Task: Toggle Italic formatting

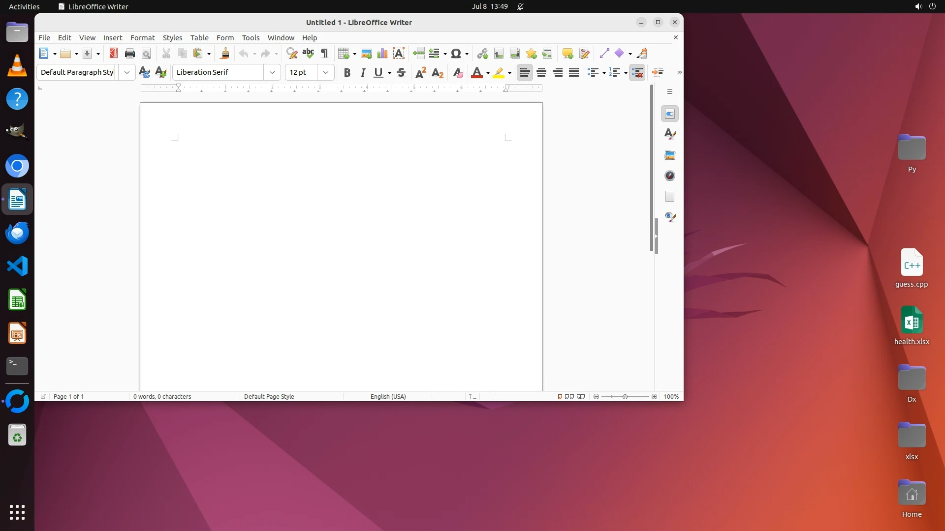Action: click(x=363, y=73)
